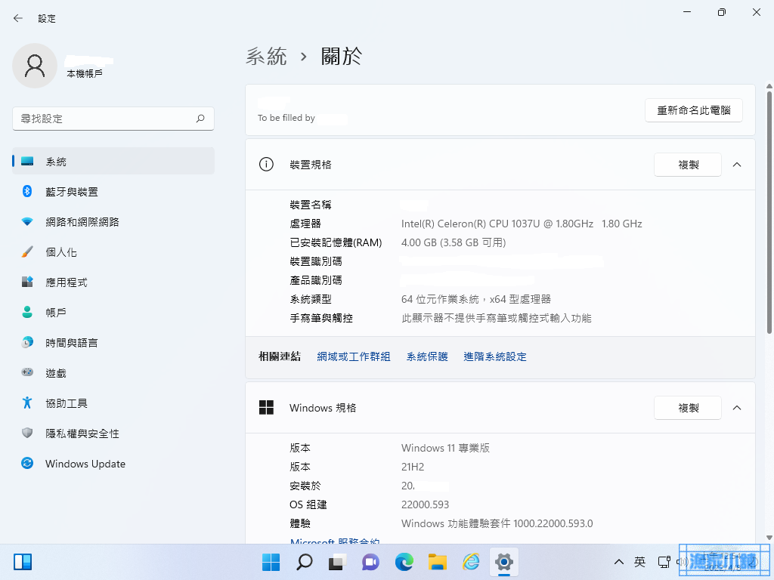Click the gamepad gaming icon
The width and height of the screenshot is (774, 580).
pyautogui.click(x=27, y=372)
